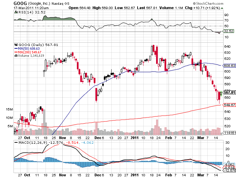Click the 5M volume axis label
This screenshot has width=236, height=178.
(x=10, y=126)
